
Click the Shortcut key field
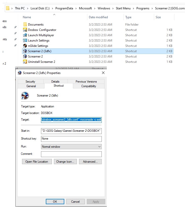coord(71,139)
